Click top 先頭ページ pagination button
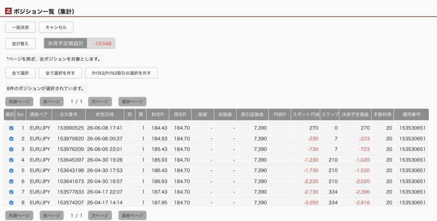Screen dimensions: 437x221 click(x=19, y=102)
